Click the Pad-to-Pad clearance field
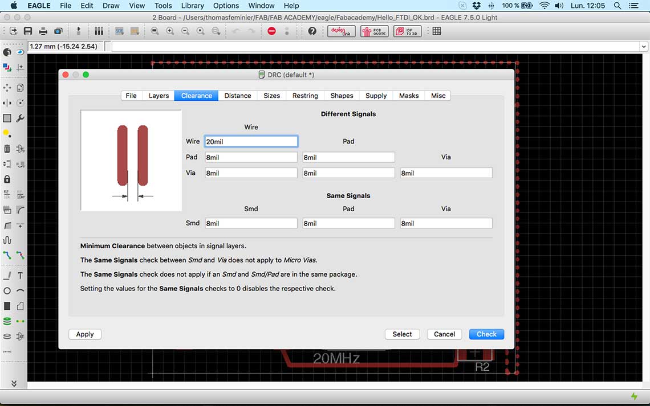Screen dimensions: 650x406 348,157
